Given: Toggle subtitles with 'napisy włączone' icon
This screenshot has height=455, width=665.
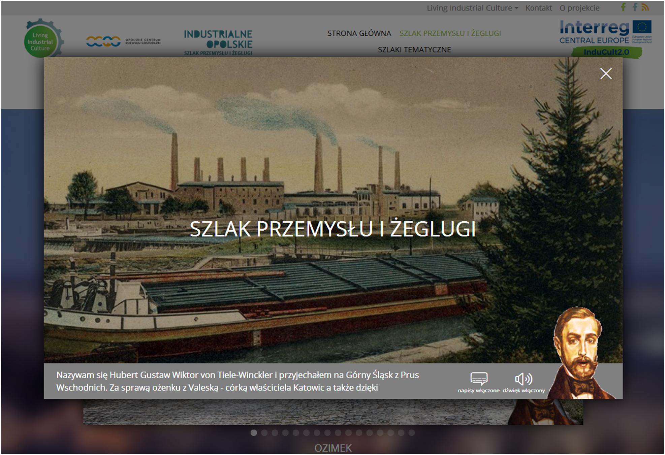Looking at the screenshot, I should tap(478, 379).
